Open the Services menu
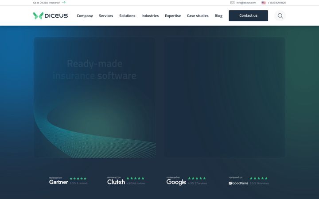The width and height of the screenshot is (319, 199). (106, 15)
